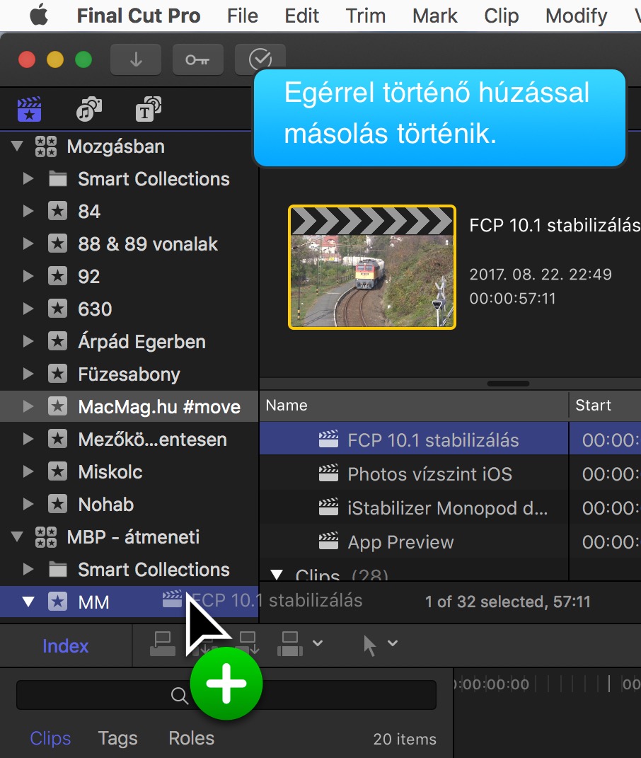
Task: Select the MBP - átmeneti library icon
Action: [46, 536]
